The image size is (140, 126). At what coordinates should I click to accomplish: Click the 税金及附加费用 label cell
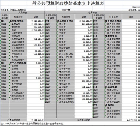[66, 99]
